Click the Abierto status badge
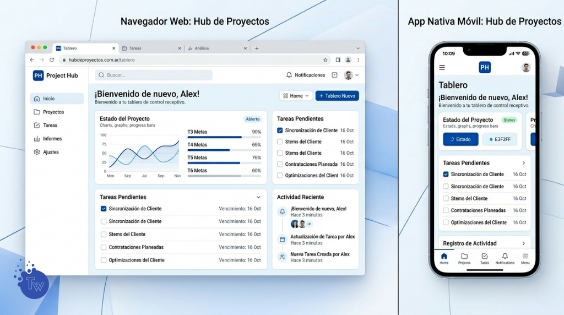 tap(252, 119)
